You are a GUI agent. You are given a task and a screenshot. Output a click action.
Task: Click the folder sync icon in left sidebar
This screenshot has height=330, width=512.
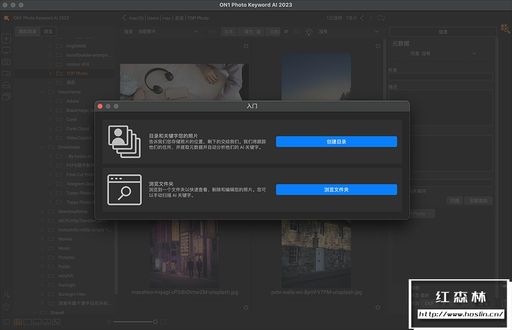click(6, 74)
